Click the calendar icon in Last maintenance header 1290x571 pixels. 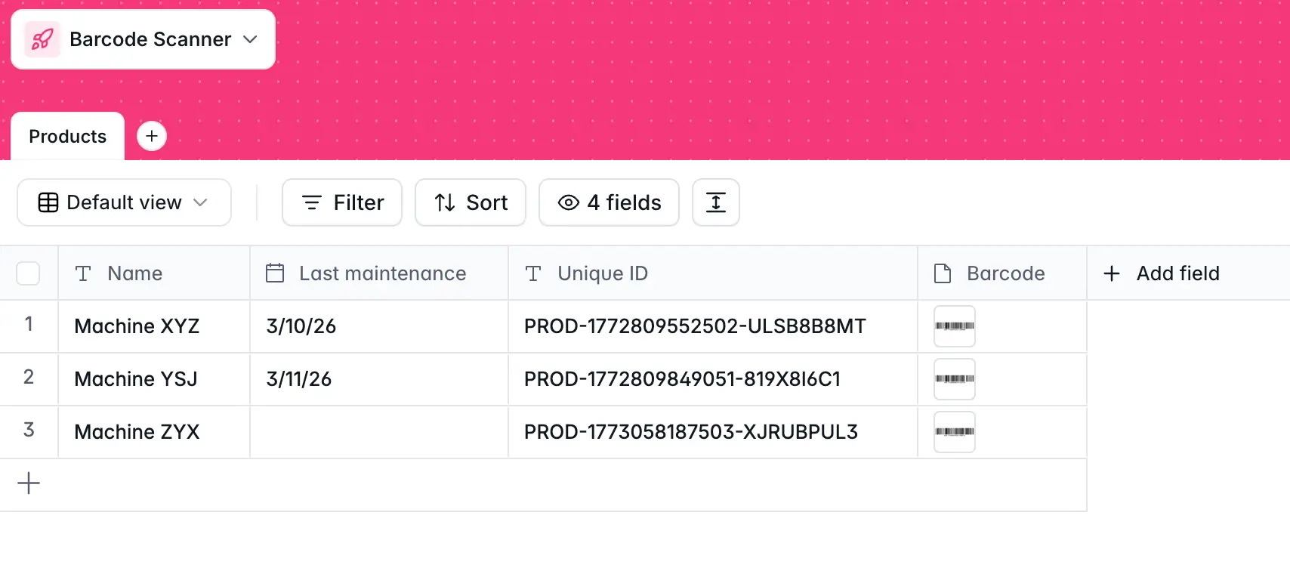pos(275,273)
